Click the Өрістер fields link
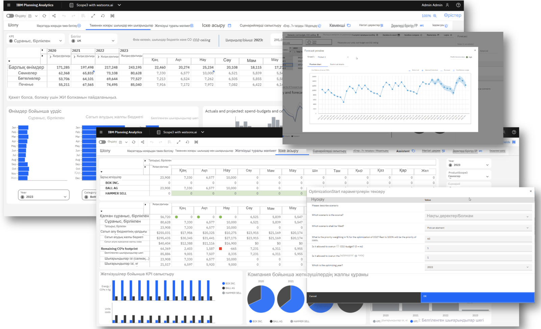Viewport: 541px width, 329px height. pos(452,15)
